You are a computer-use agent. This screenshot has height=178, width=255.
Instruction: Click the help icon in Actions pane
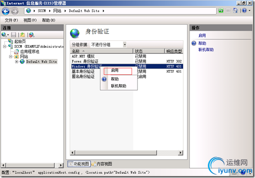(194, 43)
